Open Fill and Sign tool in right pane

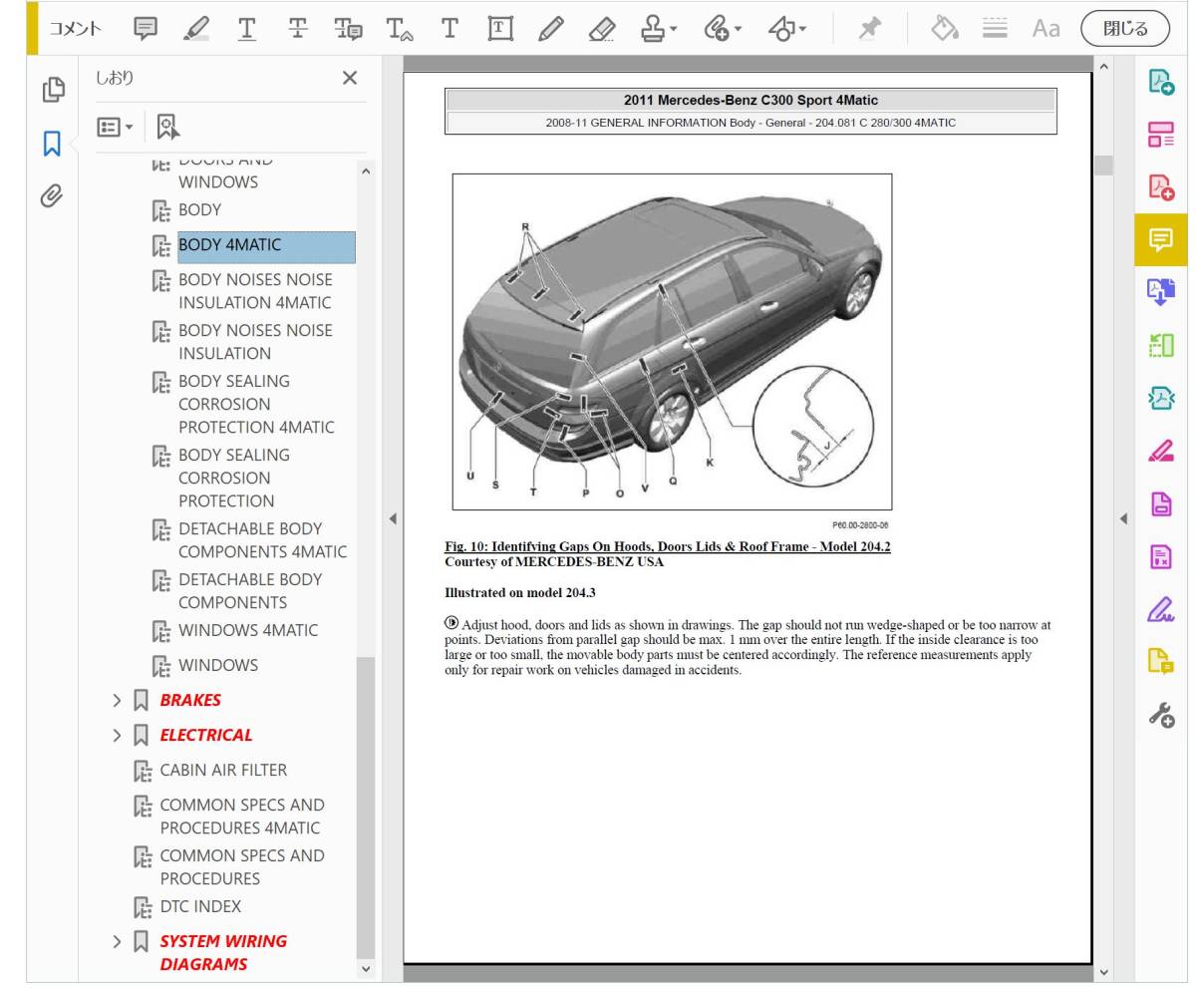coord(1161,610)
